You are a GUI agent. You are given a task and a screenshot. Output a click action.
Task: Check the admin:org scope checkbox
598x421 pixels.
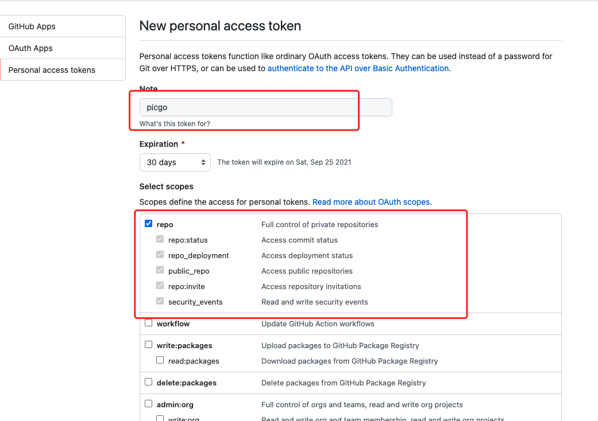point(149,403)
